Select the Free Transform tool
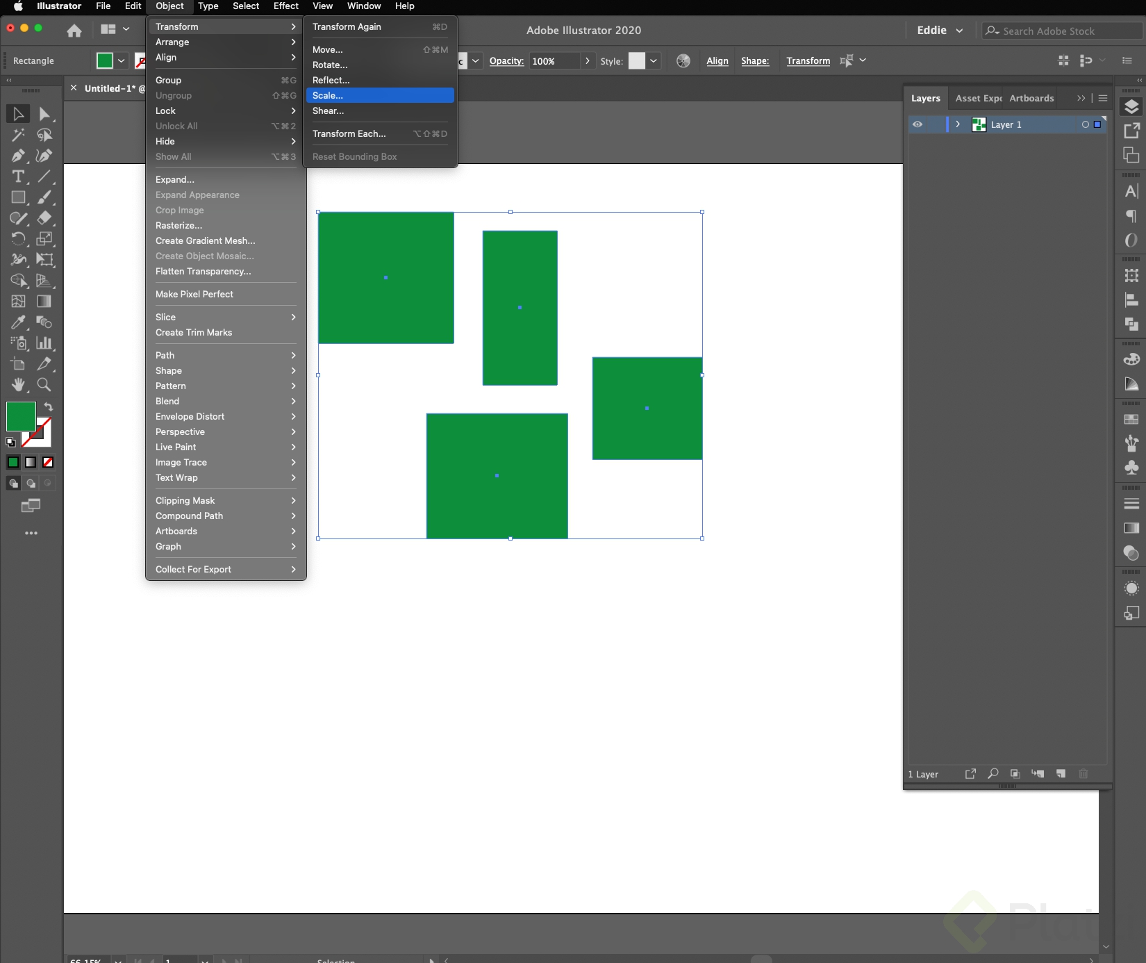Screen dimensions: 1146x963 tap(44, 260)
